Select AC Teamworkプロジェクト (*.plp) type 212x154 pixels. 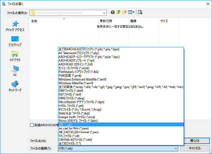121,53
